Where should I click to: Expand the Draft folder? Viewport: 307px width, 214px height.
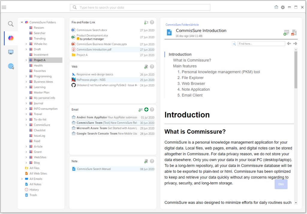pos(26,49)
